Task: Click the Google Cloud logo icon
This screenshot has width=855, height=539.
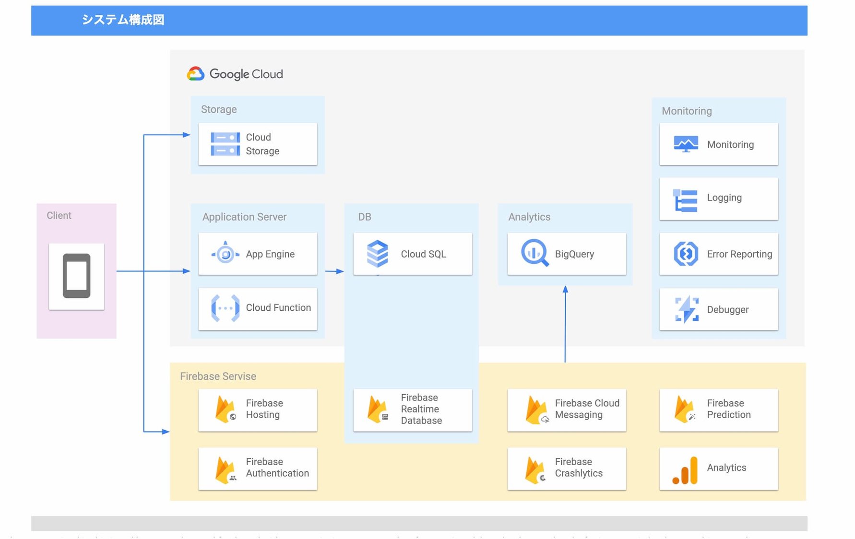Action: 196,74
